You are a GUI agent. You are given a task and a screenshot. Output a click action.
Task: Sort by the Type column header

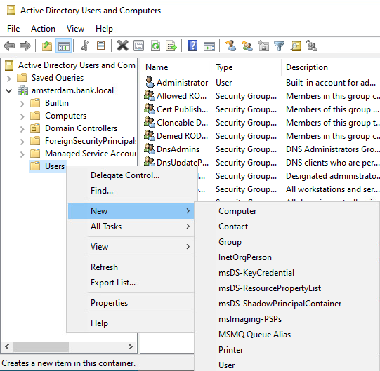247,67
